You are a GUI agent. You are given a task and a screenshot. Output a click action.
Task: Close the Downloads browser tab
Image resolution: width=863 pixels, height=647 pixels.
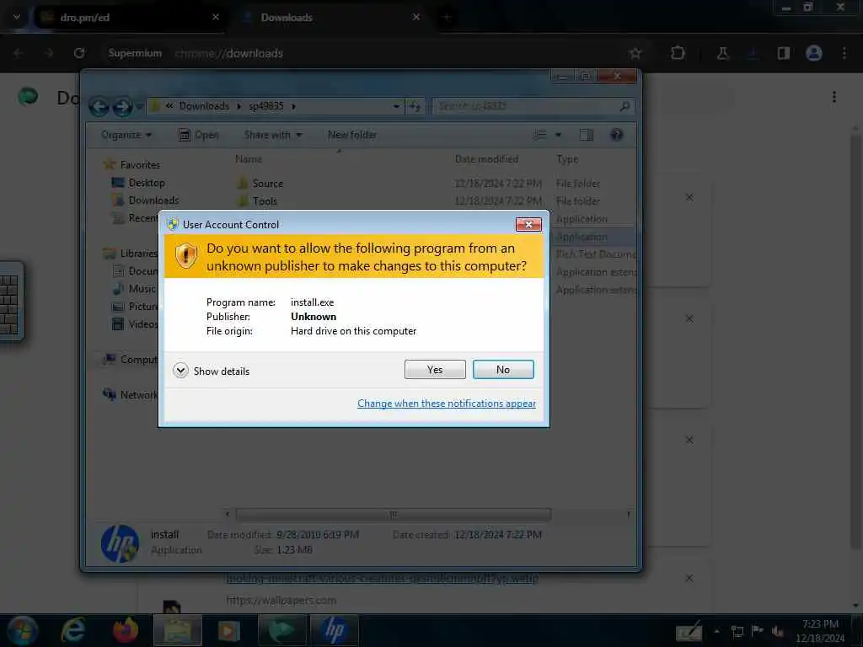point(416,17)
